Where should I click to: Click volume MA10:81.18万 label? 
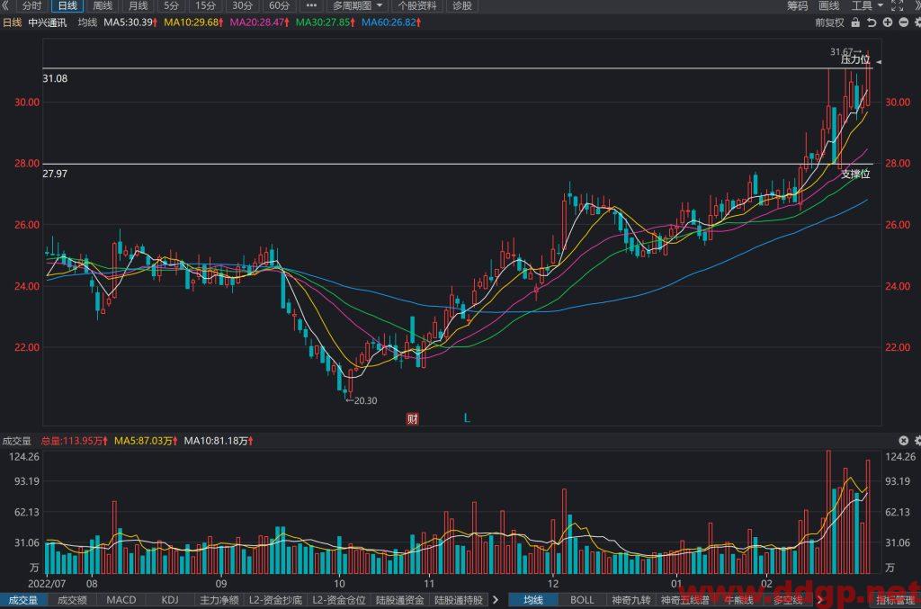(219, 441)
